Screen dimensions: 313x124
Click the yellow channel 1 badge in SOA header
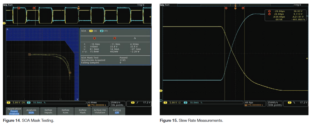pos(91,31)
